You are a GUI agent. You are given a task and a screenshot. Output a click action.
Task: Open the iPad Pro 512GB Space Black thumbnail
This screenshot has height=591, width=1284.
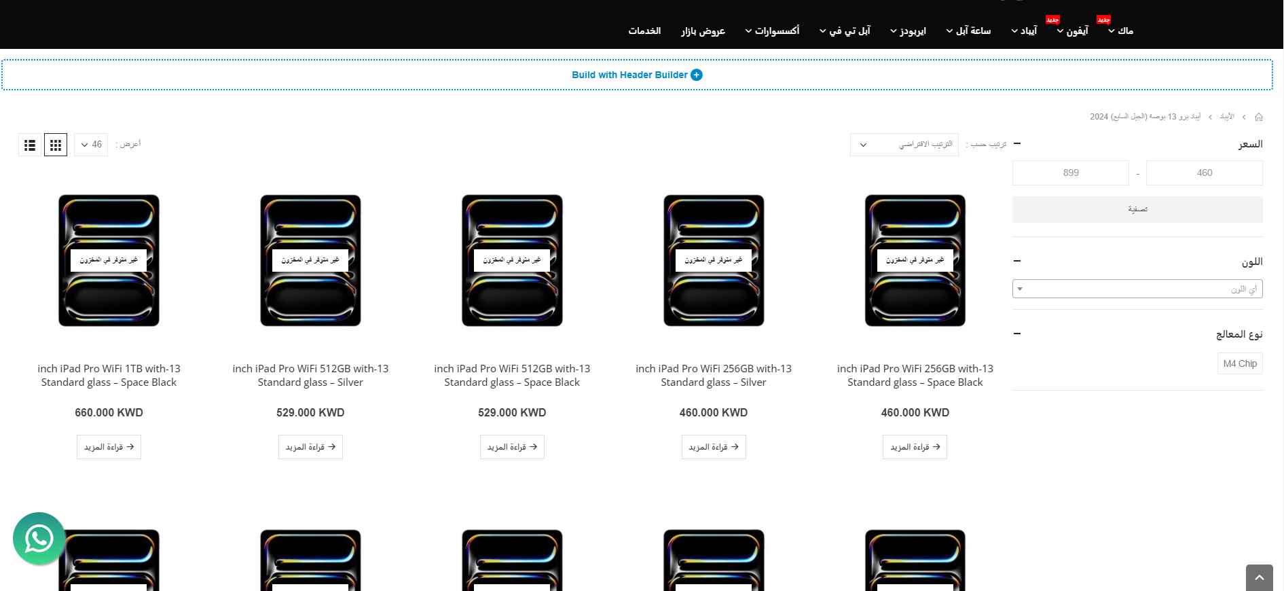(512, 260)
